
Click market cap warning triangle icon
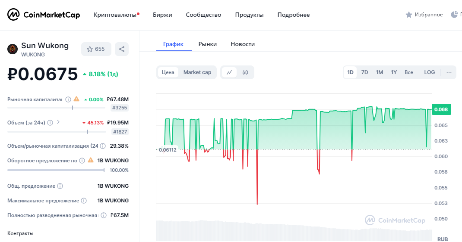pyautogui.click(x=76, y=99)
